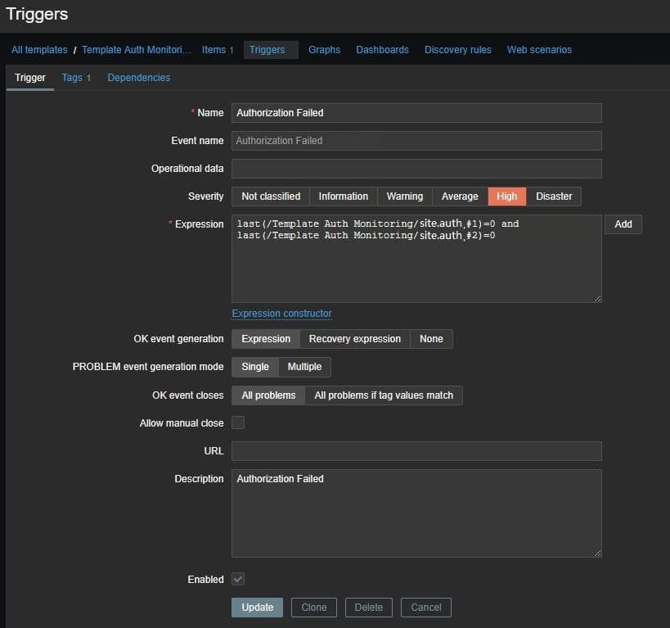Open the Discovery rules section

[457, 50]
